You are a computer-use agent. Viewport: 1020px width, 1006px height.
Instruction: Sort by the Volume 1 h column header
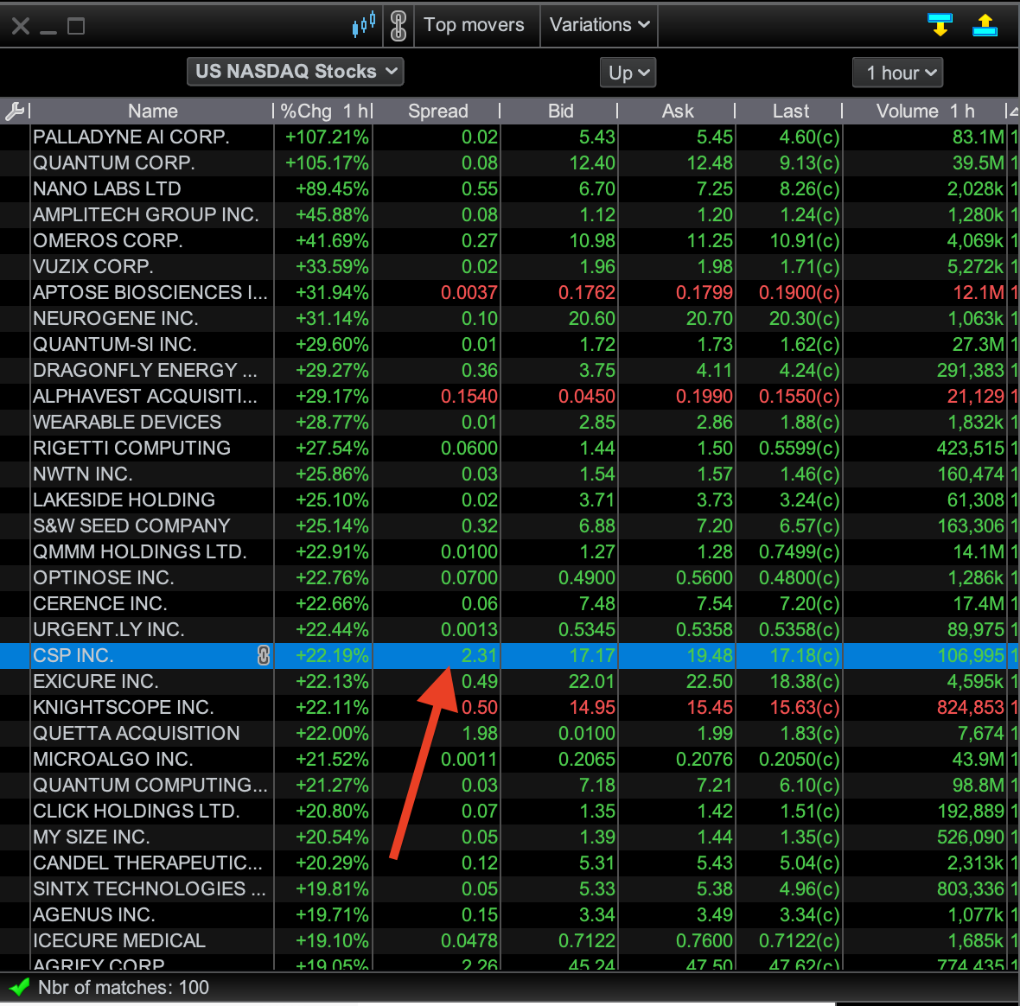click(924, 111)
